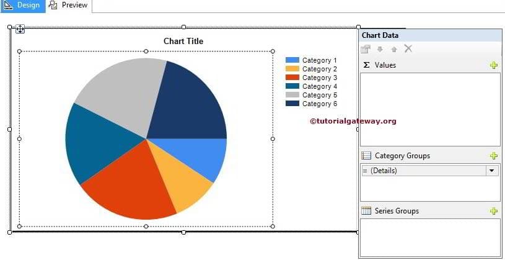Open the Preview tab

[x=69, y=6]
